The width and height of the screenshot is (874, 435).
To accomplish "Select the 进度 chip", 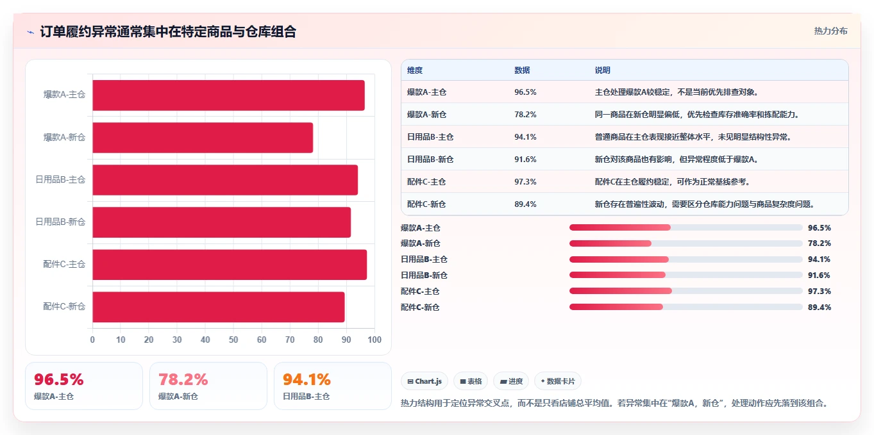I will click(511, 381).
